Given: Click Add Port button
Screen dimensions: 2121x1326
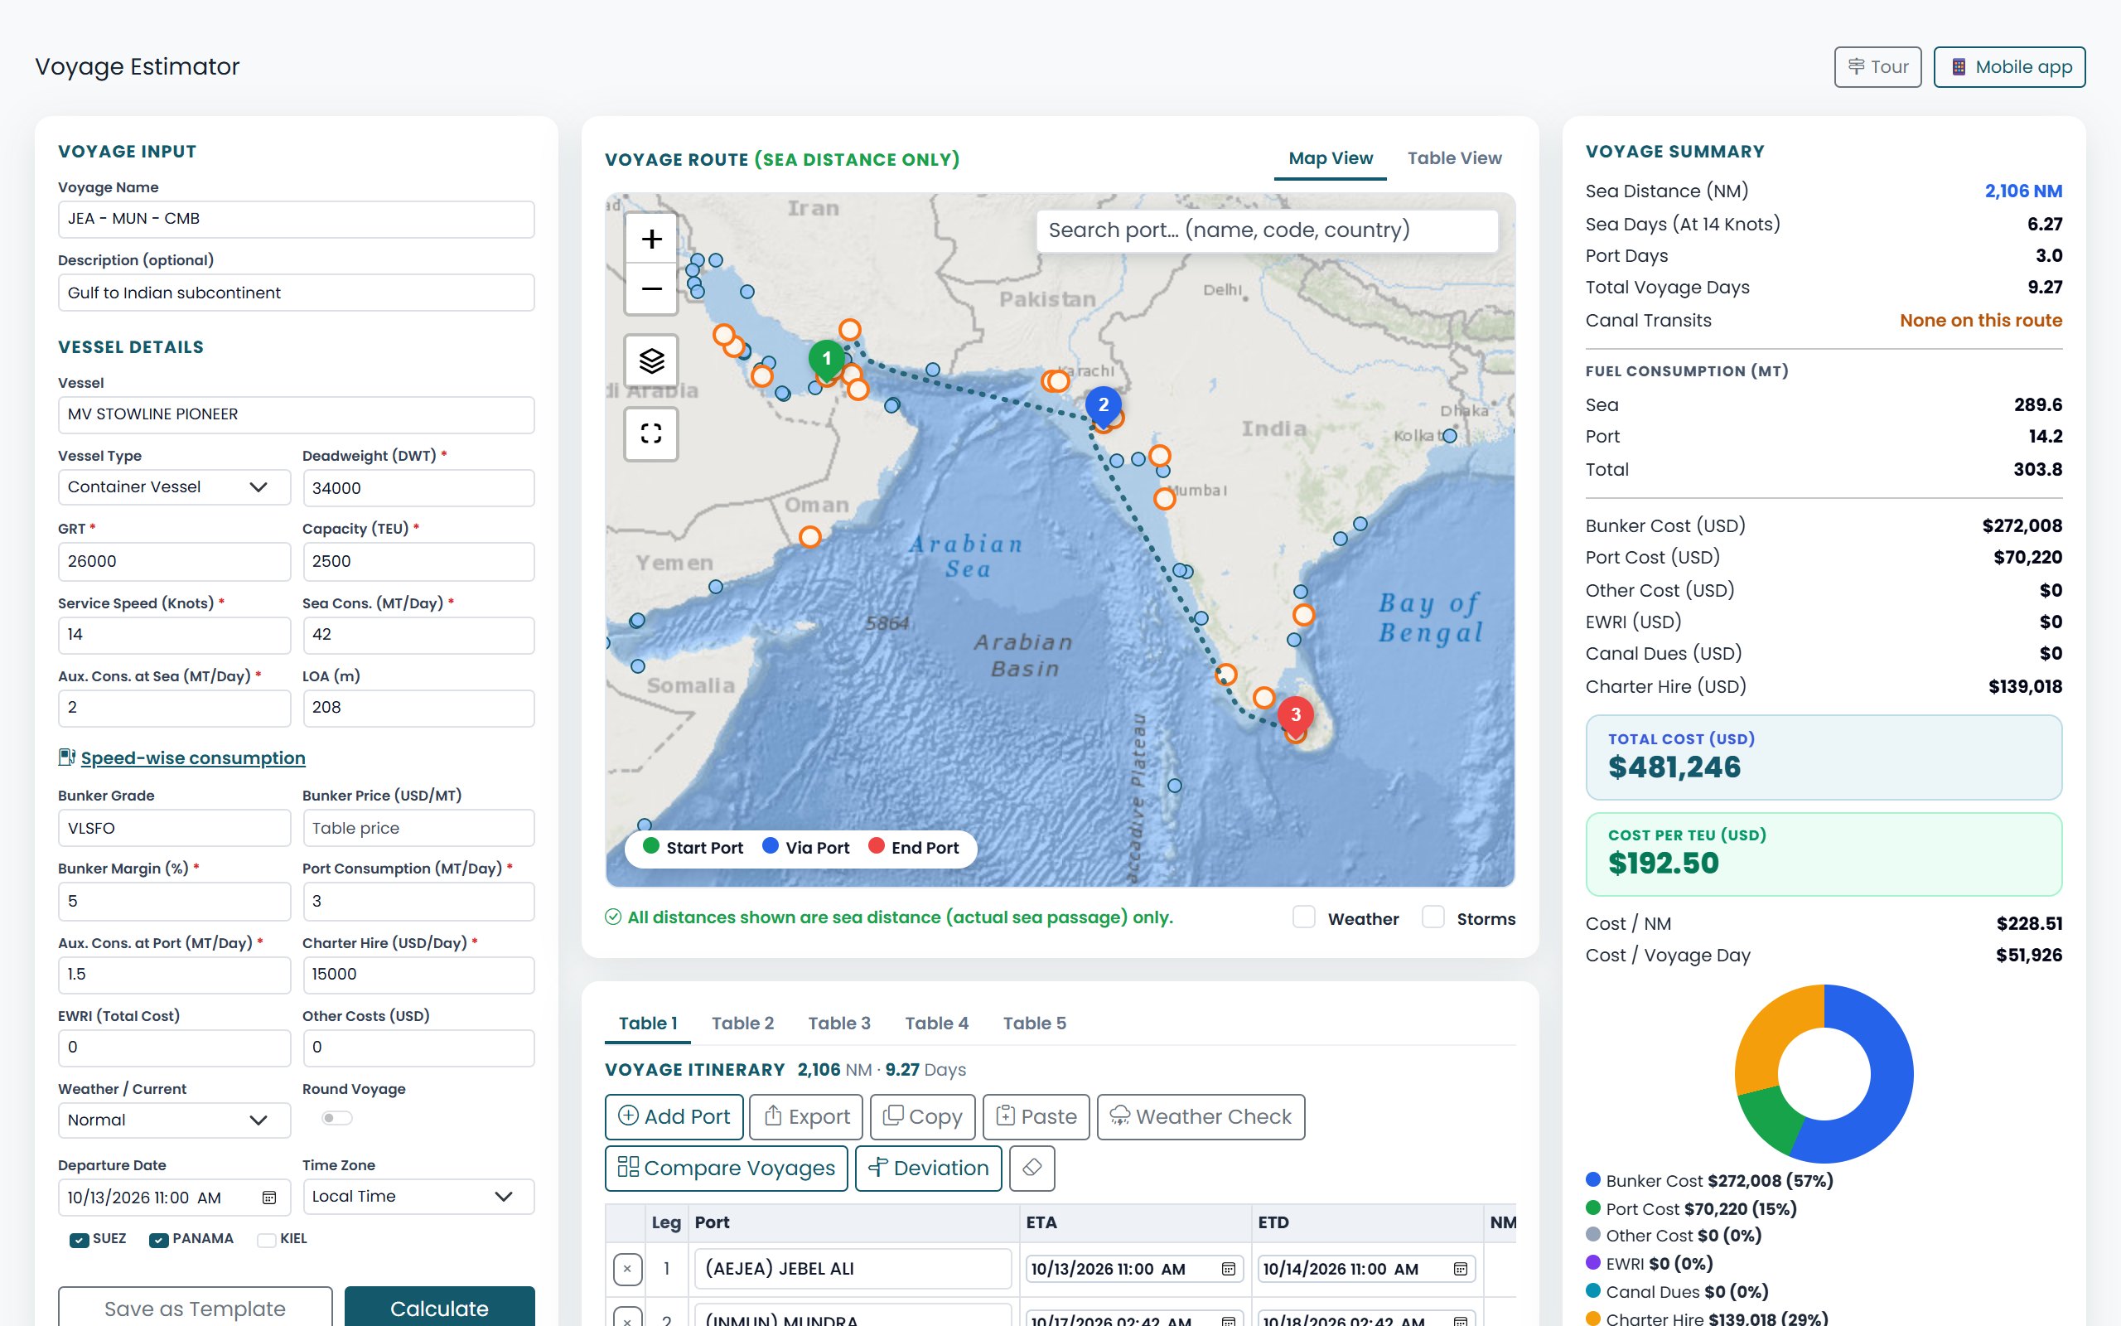Looking at the screenshot, I should click(674, 1116).
